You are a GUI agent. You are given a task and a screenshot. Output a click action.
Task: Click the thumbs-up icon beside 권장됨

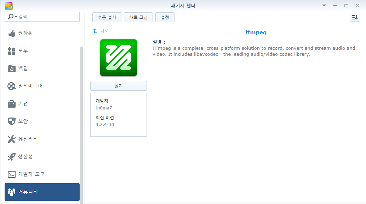[x=11, y=33]
